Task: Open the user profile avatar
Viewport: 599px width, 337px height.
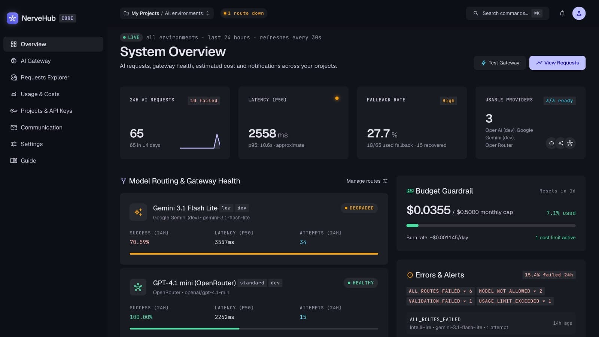Action: tap(579, 13)
